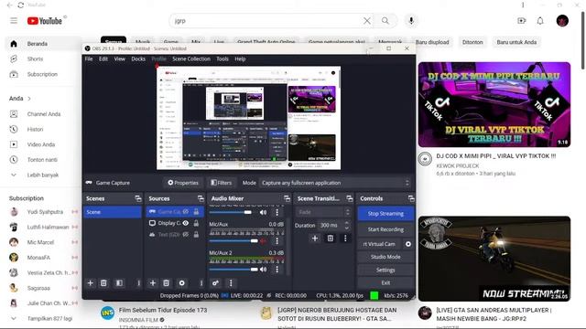
Task: Open OBS Settings button in Controls
Action: pyautogui.click(x=385, y=270)
